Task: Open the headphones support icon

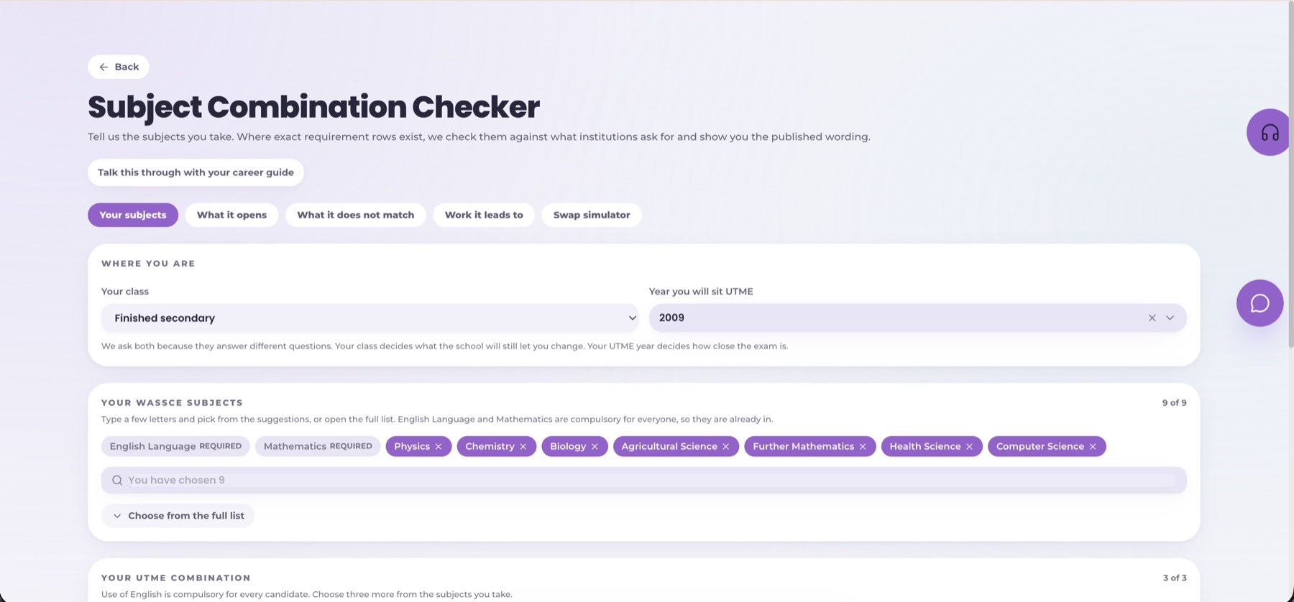Action: (1270, 132)
